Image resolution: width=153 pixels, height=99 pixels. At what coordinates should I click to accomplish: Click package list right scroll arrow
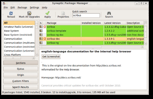pyautogui.click(x=143, y=47)
